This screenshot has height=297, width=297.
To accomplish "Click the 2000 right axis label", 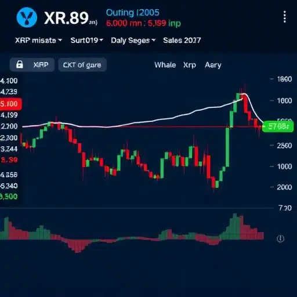I will click(x=284, y=187).
